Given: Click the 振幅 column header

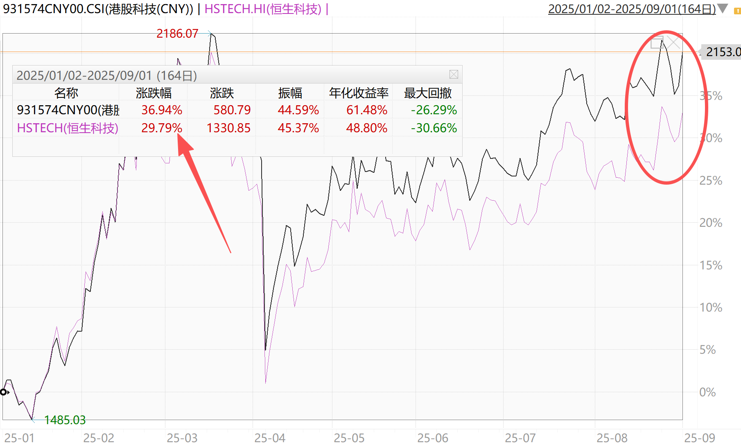Looking at the screenshot, I should point(290,93).
